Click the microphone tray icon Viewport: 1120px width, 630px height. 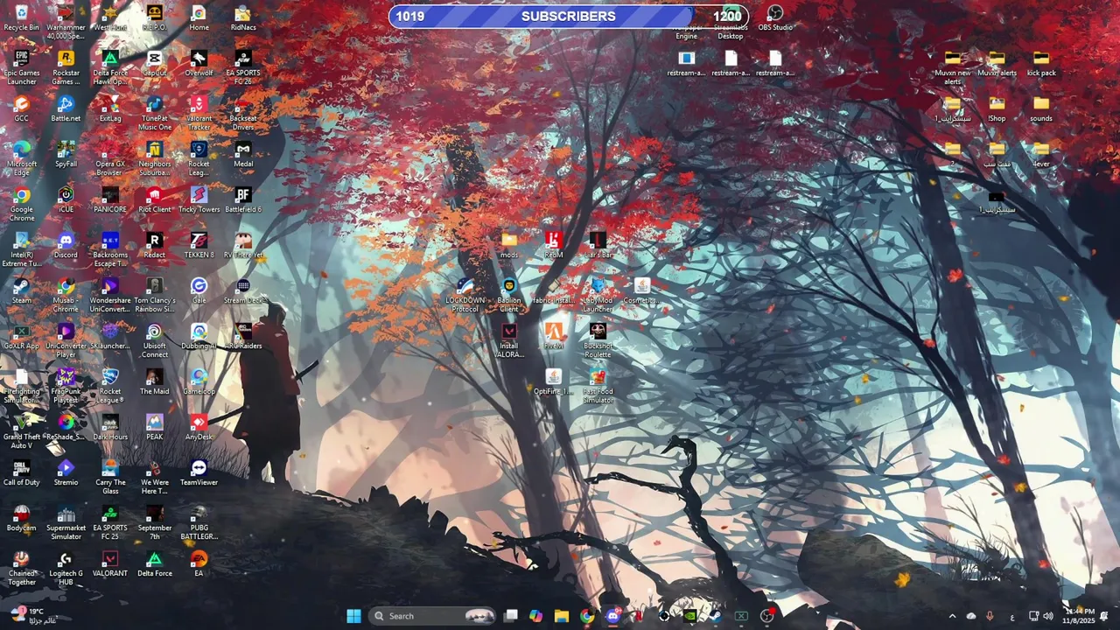pos(990,616)
